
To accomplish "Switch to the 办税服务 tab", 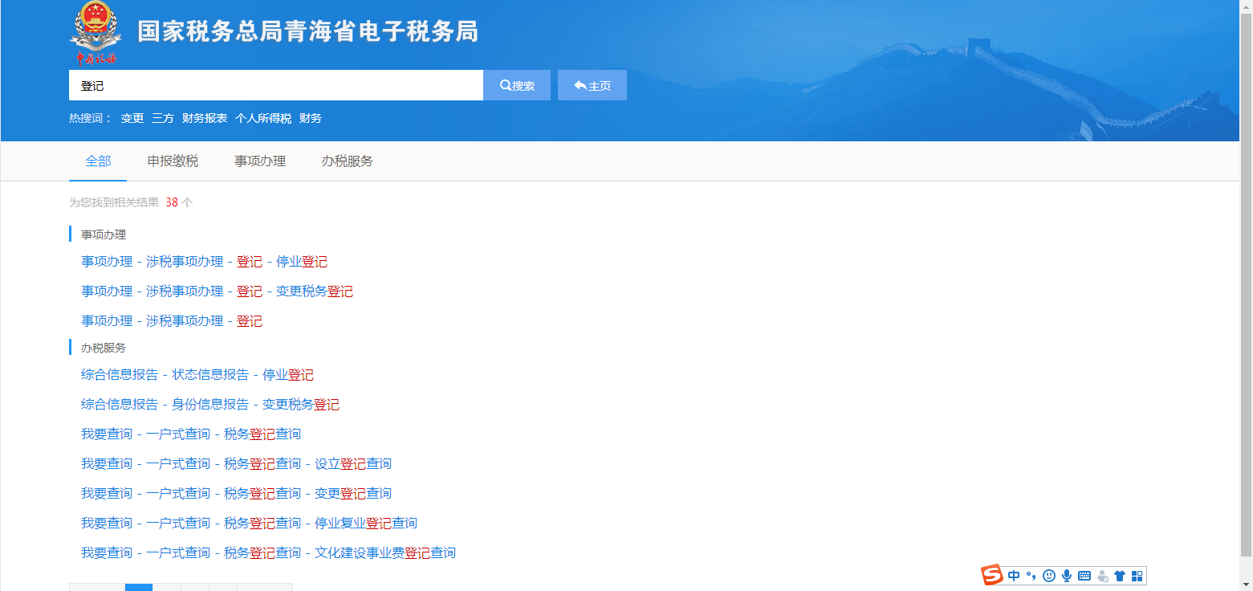I will pyautogui.click(x=348, y=161).
